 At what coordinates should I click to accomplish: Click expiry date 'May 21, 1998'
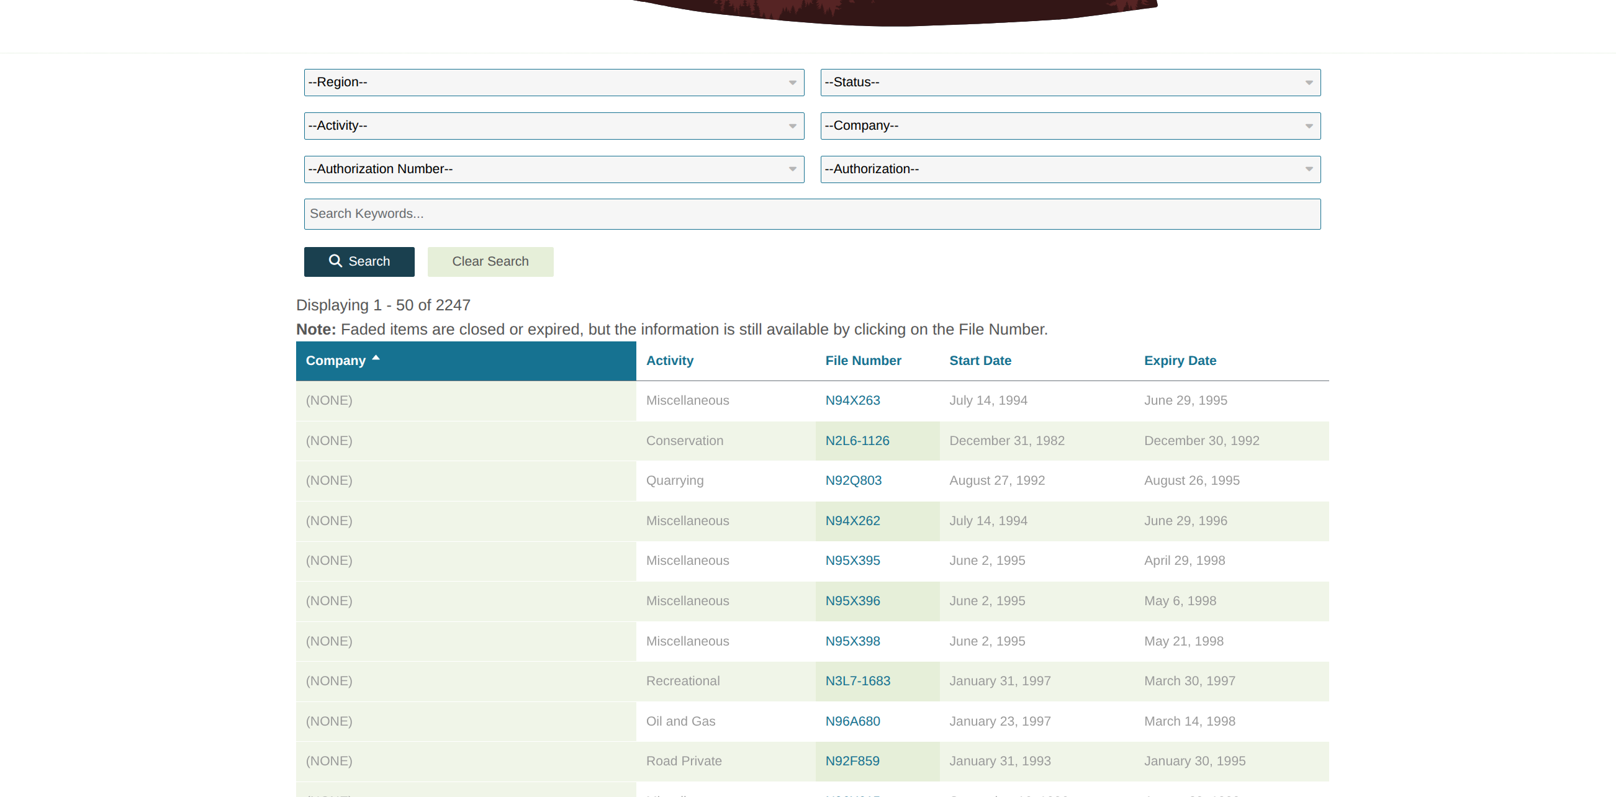tap(1183, 641)
